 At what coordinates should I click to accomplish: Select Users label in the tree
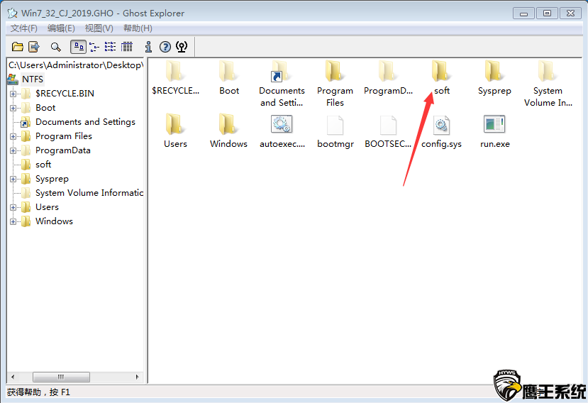47,207
